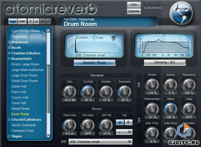Choose the highlighted Drum Room preset
This screenshot has height=147, width=201.
pos(20,114)
